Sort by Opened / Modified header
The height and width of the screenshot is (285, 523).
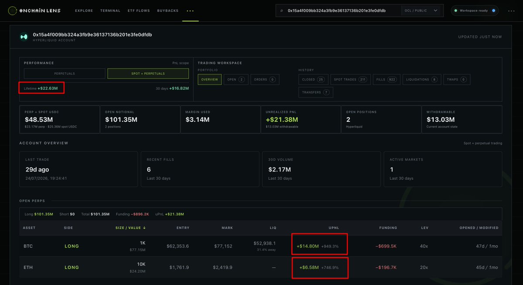(x=479, y=228)
